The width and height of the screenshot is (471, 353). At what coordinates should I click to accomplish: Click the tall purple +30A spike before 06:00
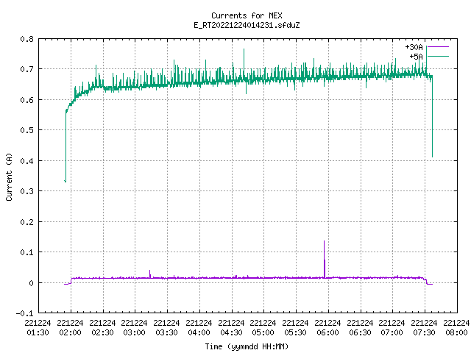click(x=324, y=259)
